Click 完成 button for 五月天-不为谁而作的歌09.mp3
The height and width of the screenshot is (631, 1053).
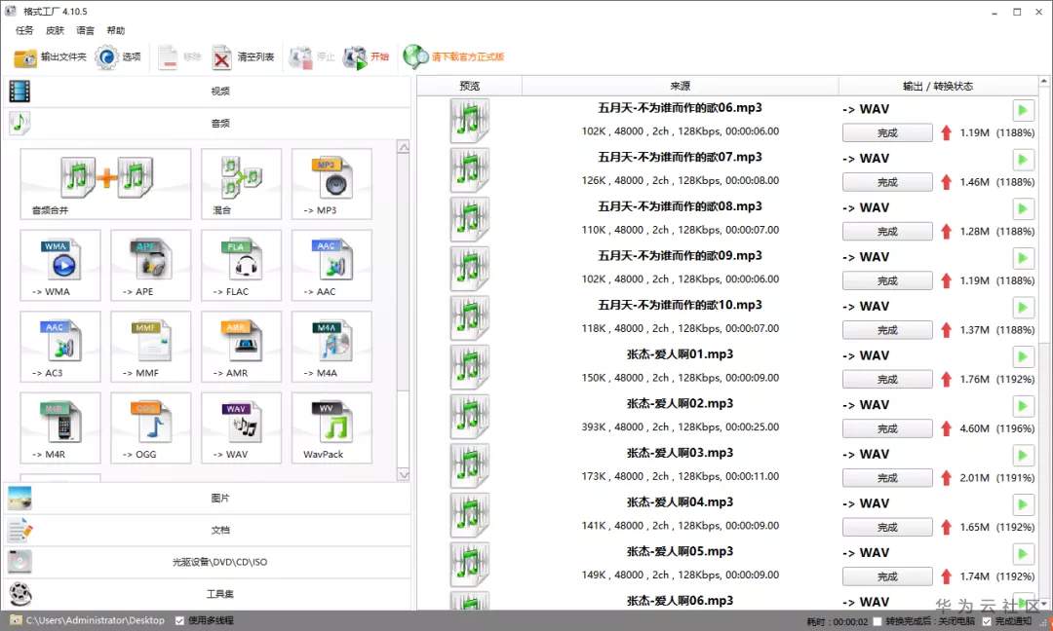[x=887, y=280]
